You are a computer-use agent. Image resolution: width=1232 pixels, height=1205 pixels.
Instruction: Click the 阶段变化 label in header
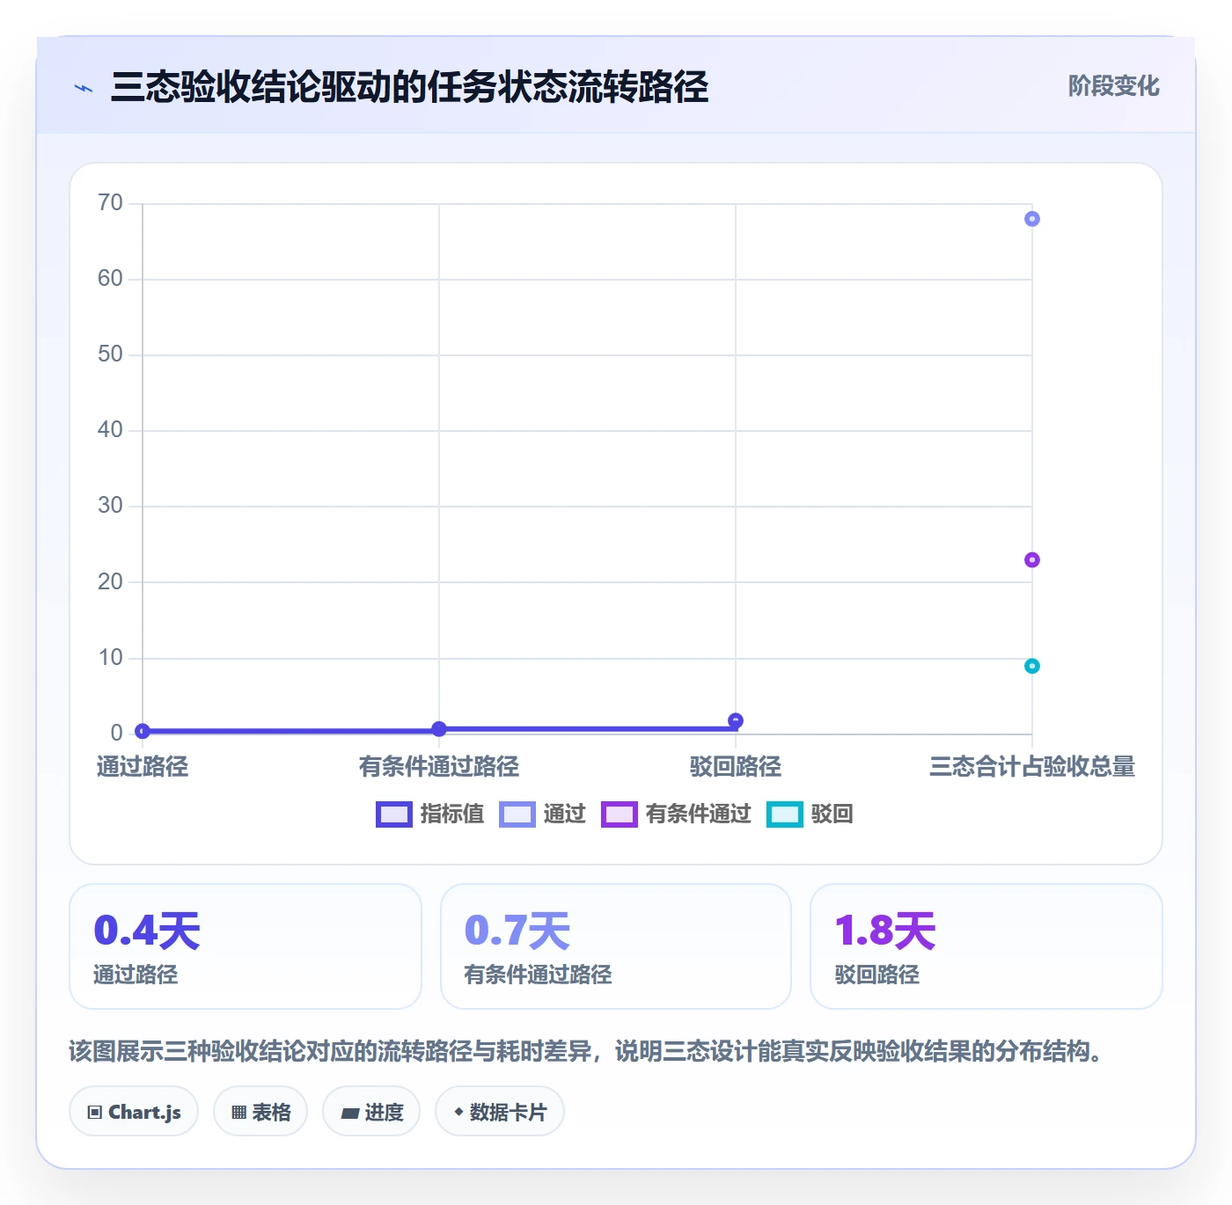(1114, 86)
